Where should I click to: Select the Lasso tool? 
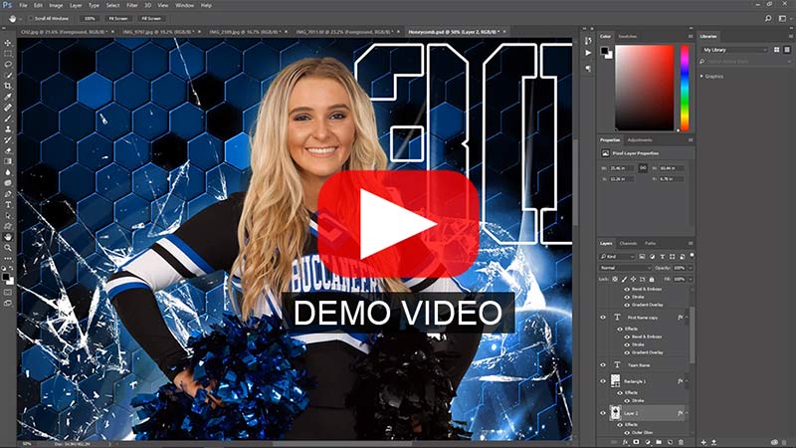pyautogui.click(x=8, y=64)
